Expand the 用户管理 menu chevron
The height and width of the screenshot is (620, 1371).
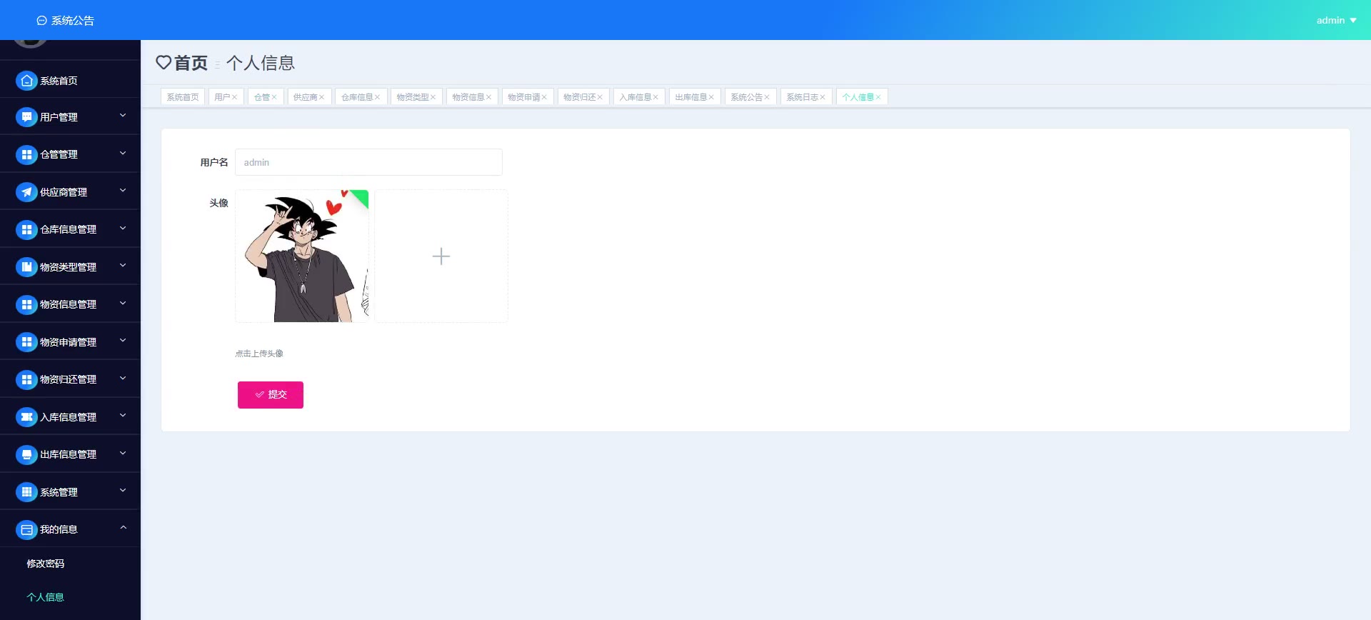pos(123,116)
